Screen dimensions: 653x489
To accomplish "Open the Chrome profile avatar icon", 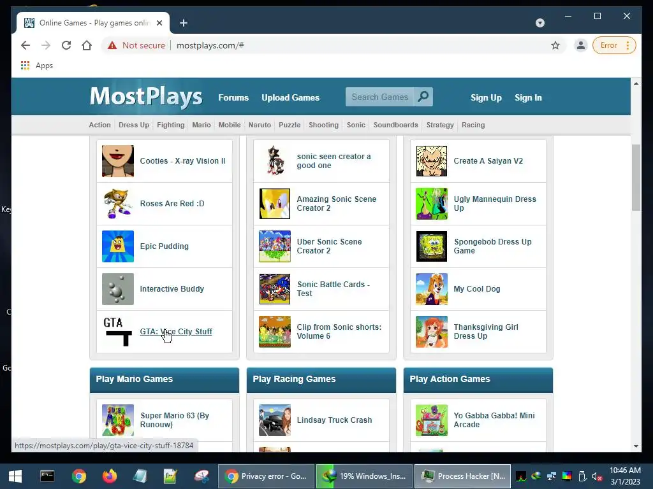I will coord(580,45).
